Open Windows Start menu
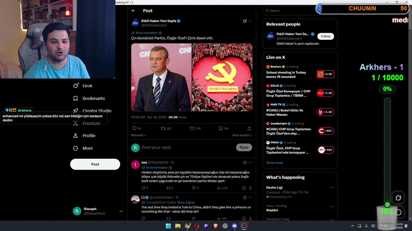This screenshot has width=412, height=231. click(168, 226)
